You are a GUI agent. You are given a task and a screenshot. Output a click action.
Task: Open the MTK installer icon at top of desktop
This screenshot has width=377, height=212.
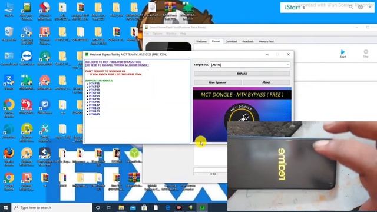click(x=188, y=10)
